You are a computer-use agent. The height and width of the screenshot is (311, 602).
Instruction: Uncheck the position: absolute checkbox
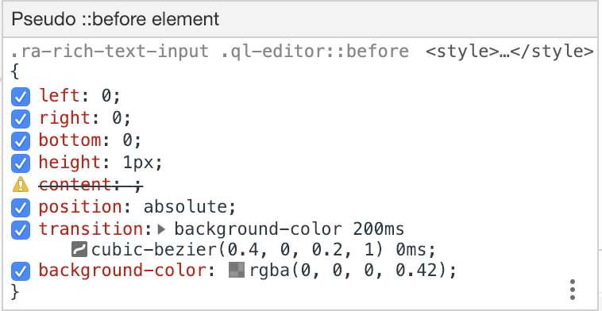[x=21, y=208]
